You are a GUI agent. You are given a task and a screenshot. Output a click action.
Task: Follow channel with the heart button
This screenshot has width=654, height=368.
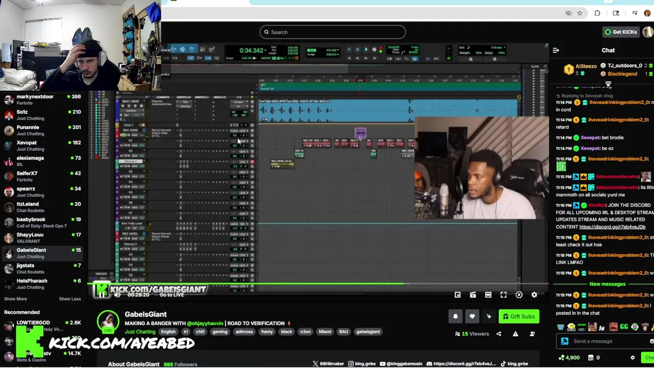[472, 316]
